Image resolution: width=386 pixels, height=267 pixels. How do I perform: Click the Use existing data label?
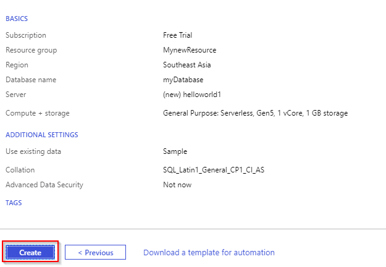click(33, 151)
